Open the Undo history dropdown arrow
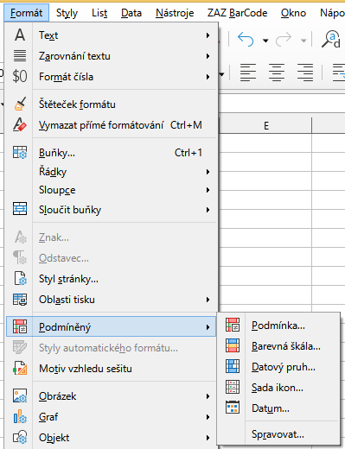 pyautogui.click(x=265, y=41)
